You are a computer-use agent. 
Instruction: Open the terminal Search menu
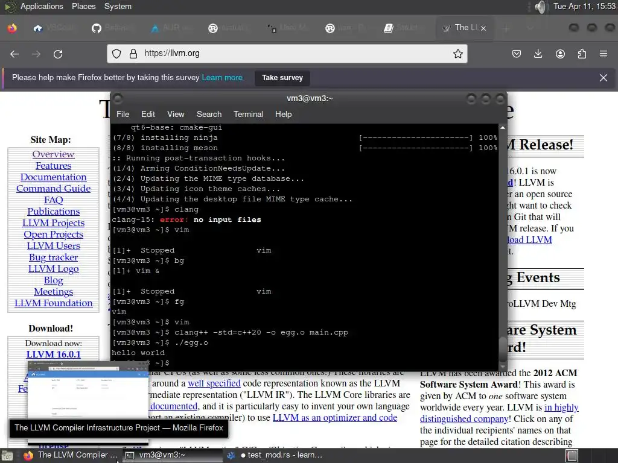tap(209, 114)
